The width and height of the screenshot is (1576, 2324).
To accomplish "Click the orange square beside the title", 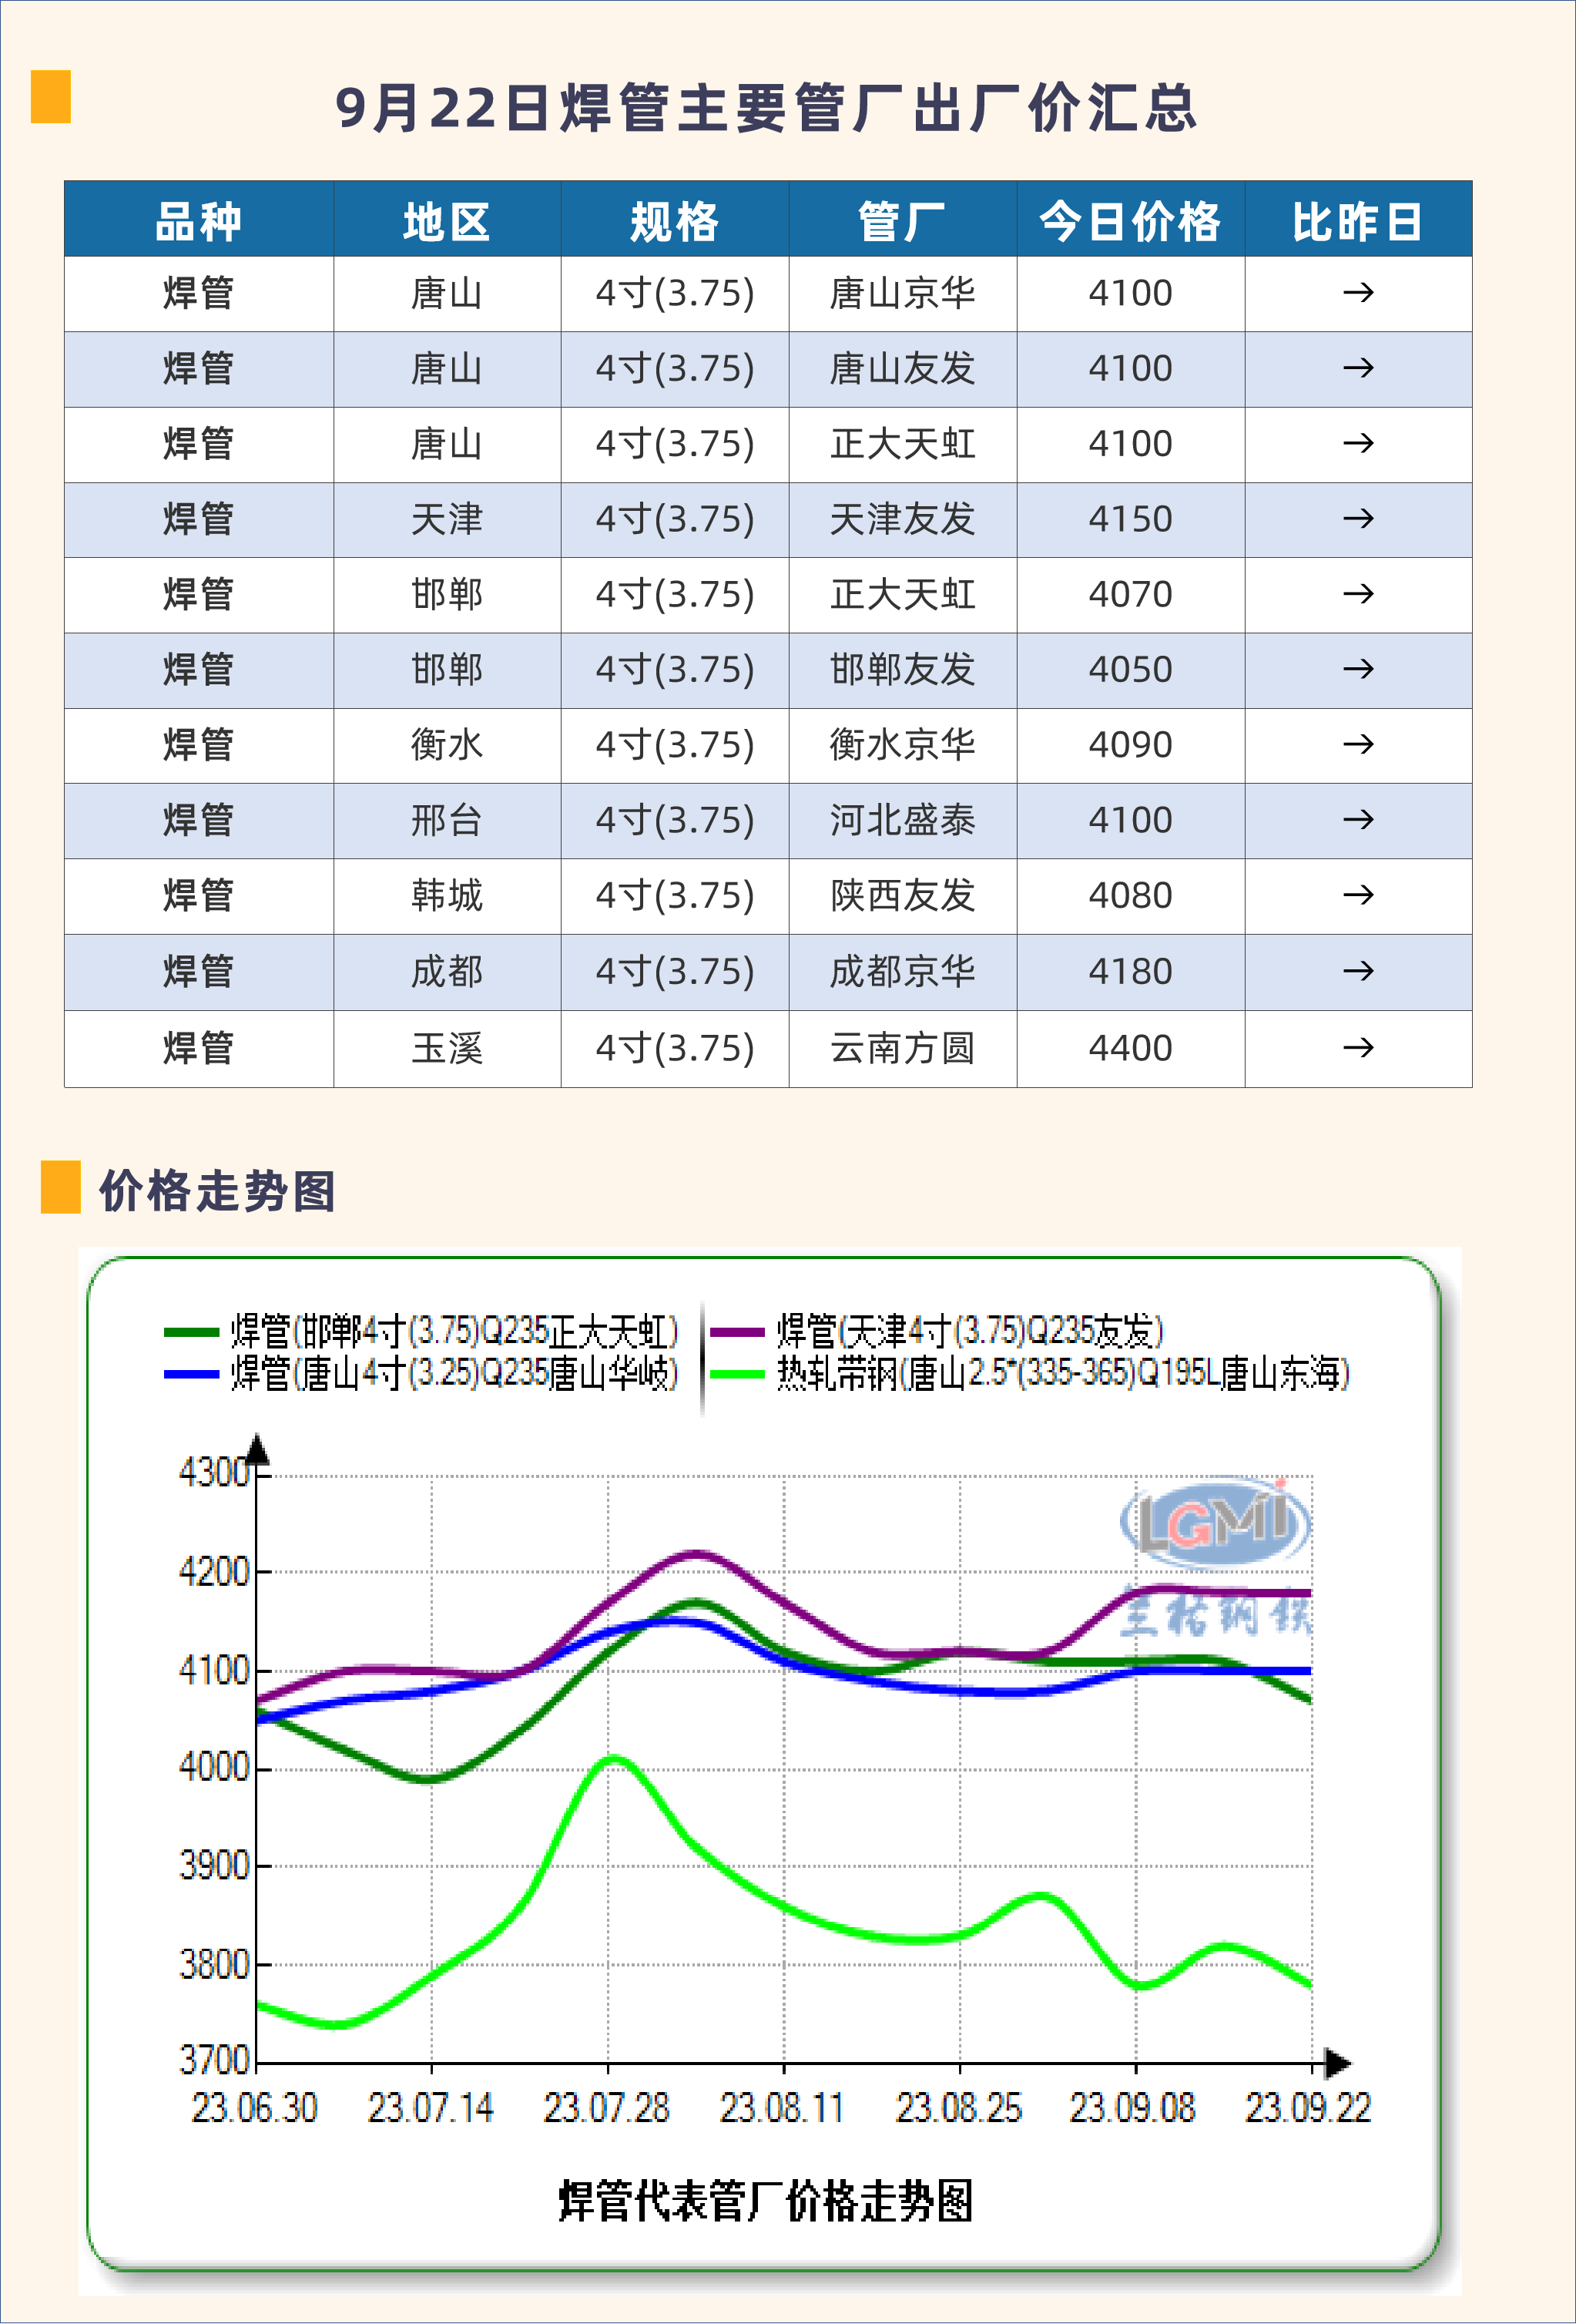I will click(x=50, y=97).
